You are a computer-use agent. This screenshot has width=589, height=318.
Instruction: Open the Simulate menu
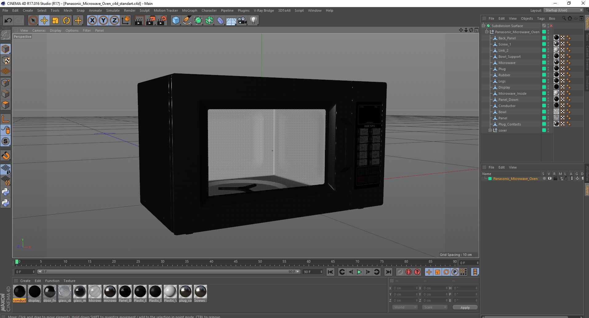pos(113,10)
